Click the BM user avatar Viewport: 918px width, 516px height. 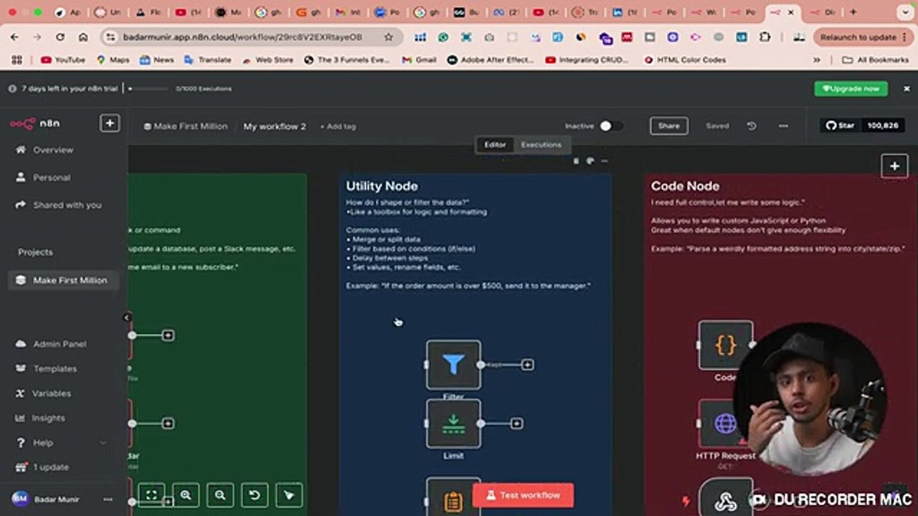pyautogui.click(x=20, y=499)
